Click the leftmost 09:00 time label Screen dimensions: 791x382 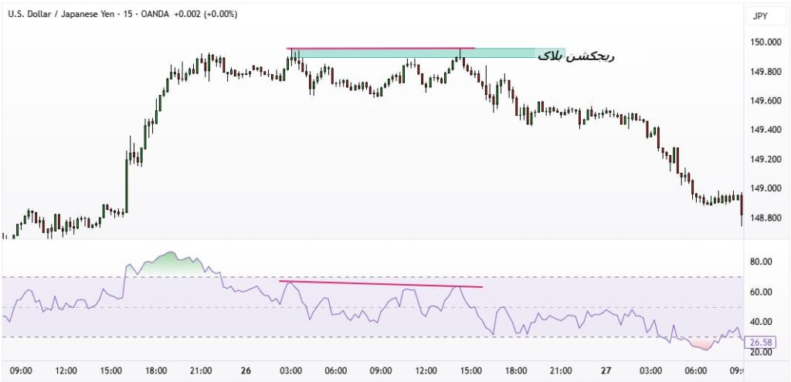19,370
